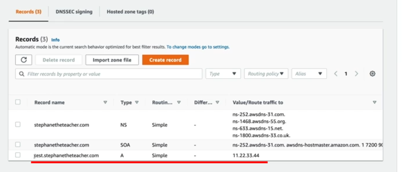Screen dimensions: 403x172
Task: Click the Simple routing cell in the A record row
Action: point(160,155)
